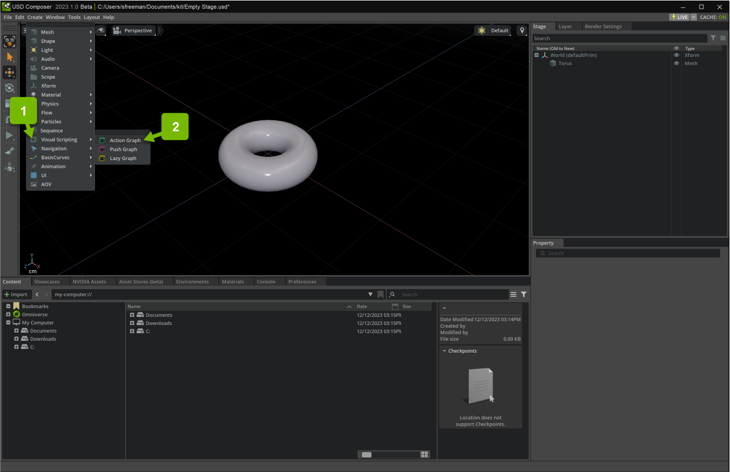This screenshot has width=730, height=472.
Task: Select the Torus prim in Stage
Action: [565, 63]
